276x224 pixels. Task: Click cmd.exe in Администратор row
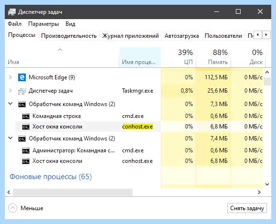point(133,150)
